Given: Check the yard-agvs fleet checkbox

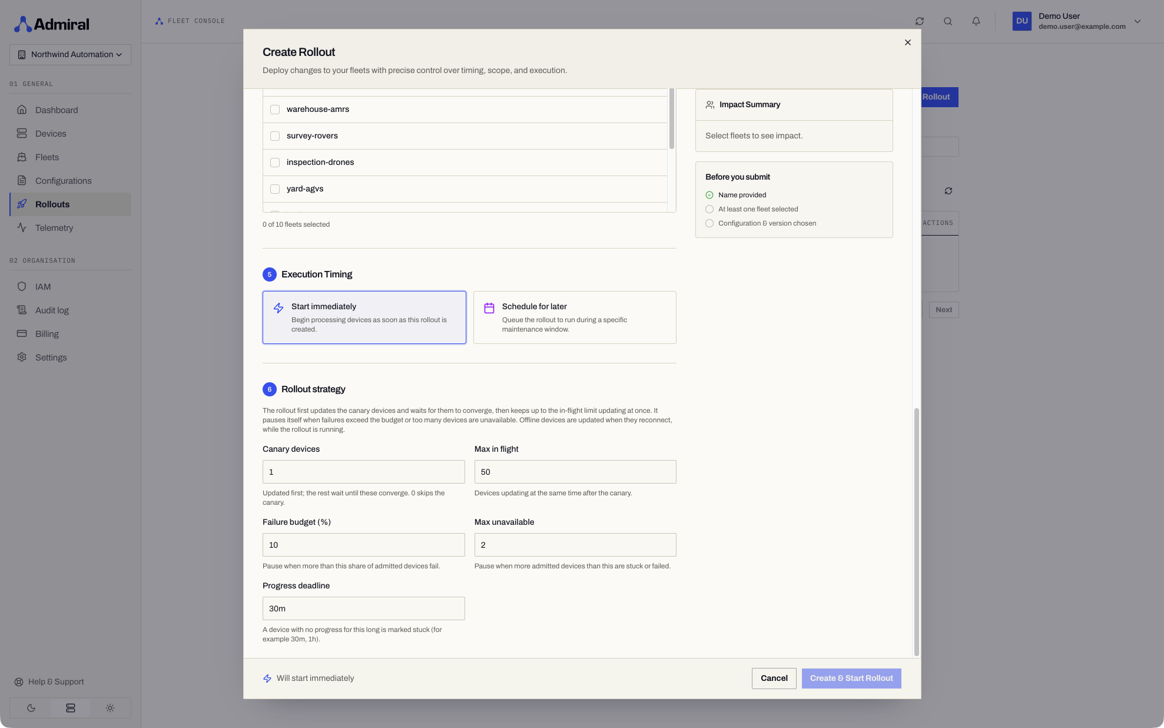Looking at the screenshot, I should [x=275, y=189].
